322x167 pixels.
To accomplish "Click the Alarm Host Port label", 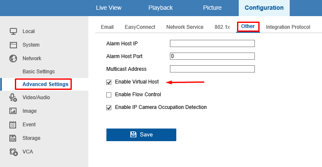I will click(x=124, y=56).
